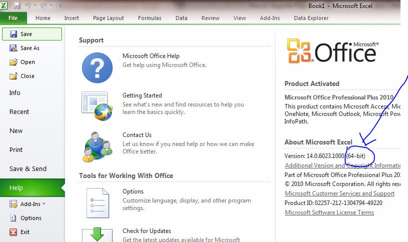The image size is (408, 242).
Task: Open the Undo history dropdown arrow
Action: click(35, 5)
